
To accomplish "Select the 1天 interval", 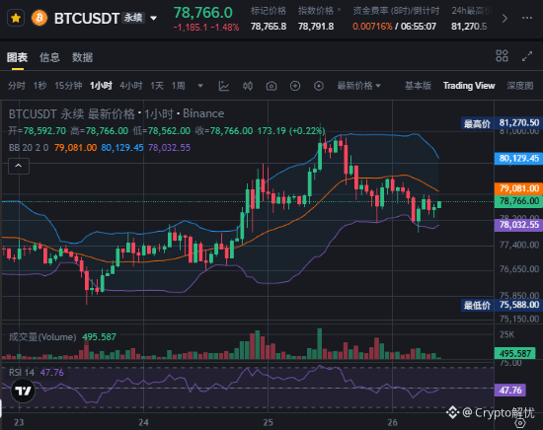I will [x=157, y=86].
